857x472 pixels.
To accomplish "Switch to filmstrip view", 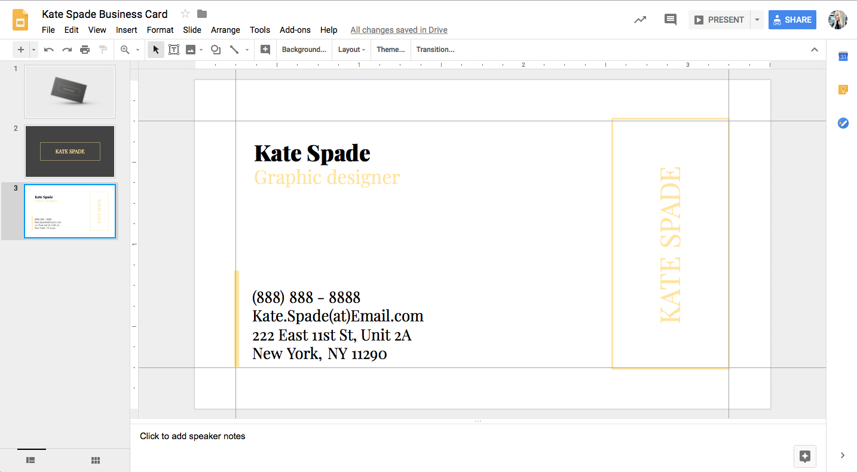I will [30, 460].
